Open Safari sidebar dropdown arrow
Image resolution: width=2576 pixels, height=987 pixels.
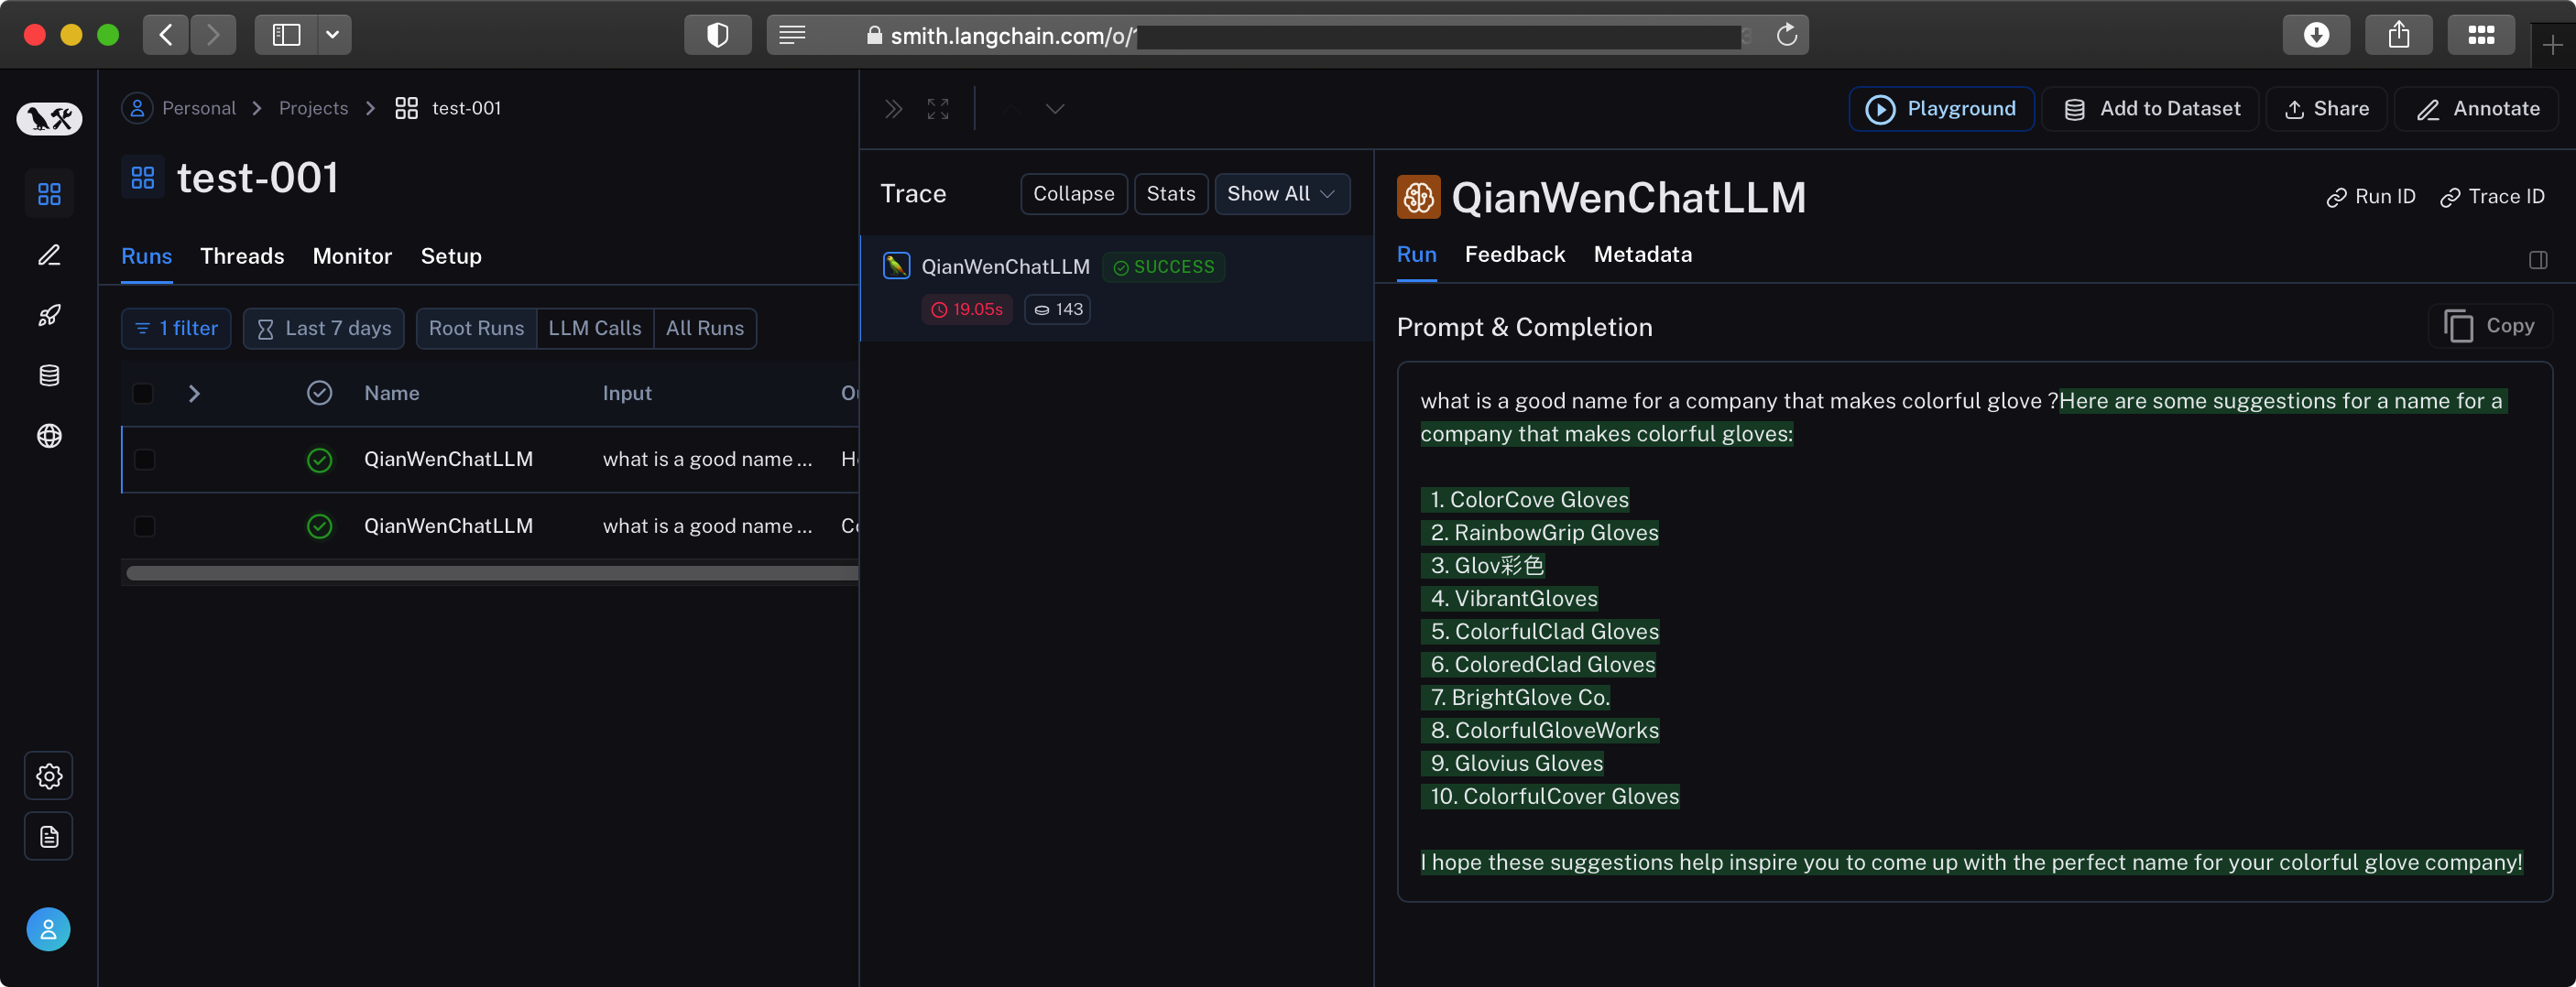[333, 35]
